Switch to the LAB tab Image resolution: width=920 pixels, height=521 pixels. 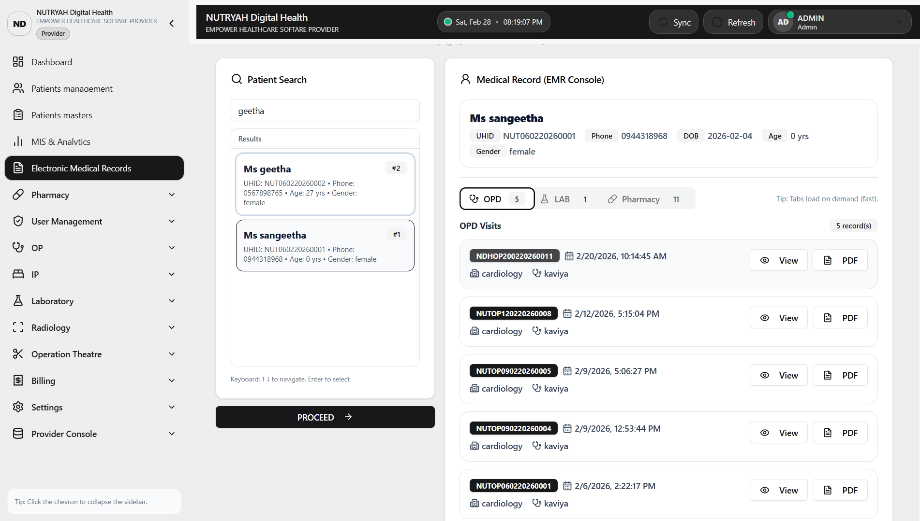point(564,198)
